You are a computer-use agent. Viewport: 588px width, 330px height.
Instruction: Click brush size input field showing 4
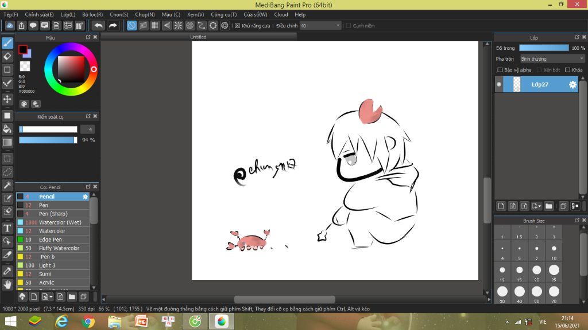88,129
